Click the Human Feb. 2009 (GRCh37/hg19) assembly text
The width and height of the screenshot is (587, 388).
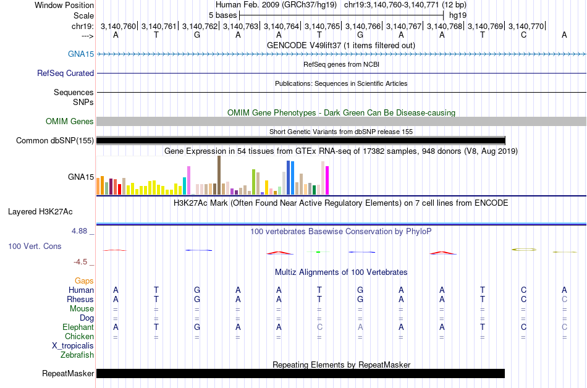276,5
